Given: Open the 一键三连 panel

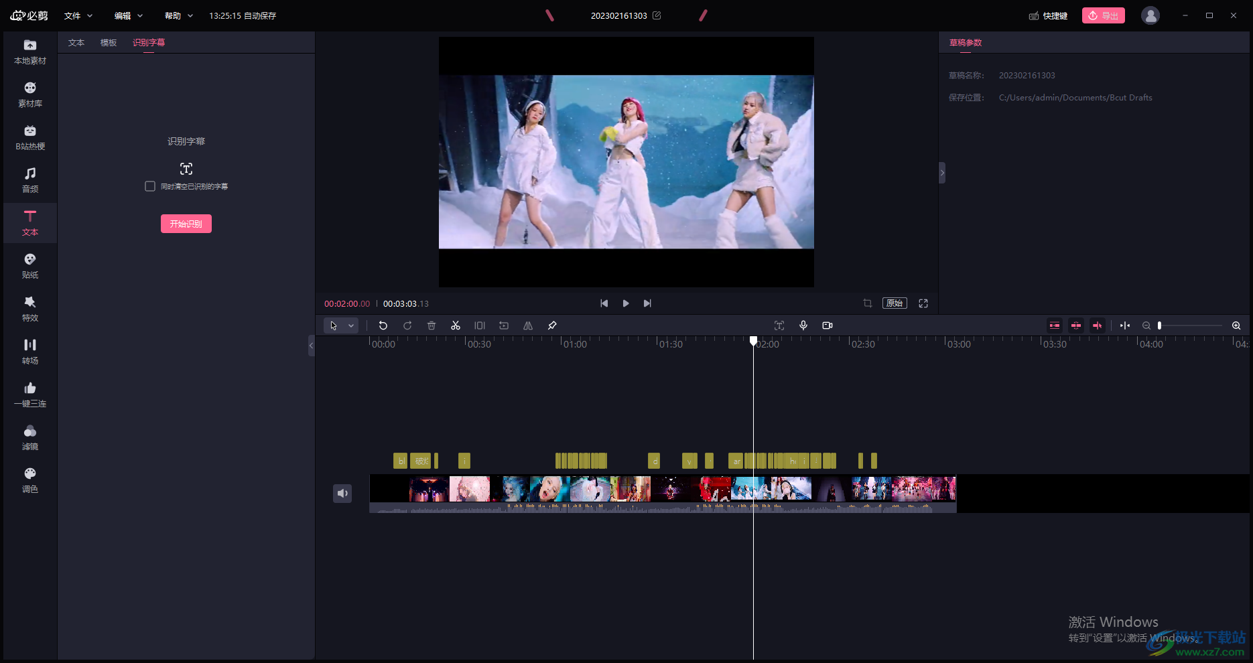Looking at the screenshot, I should tap(30, 395).
